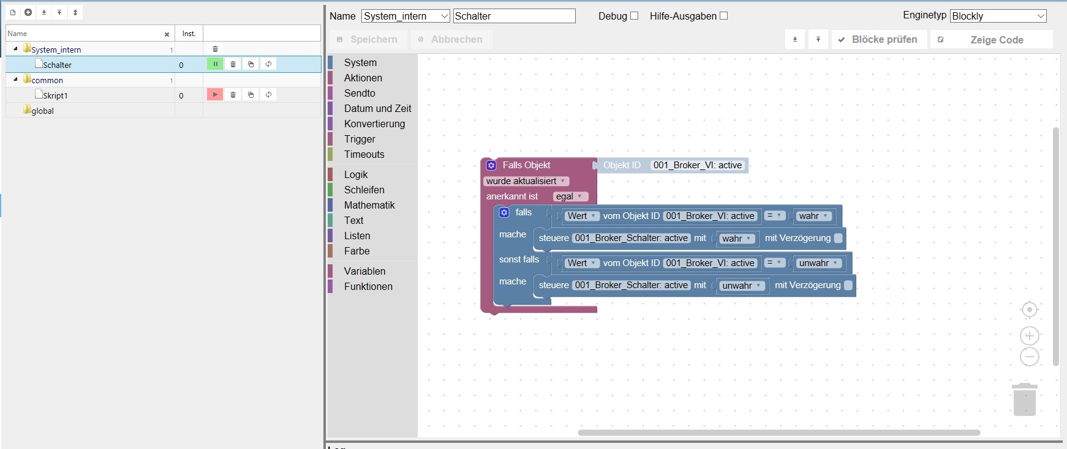1067x449 pixels.
Task: Zoom in the Blockly workspace
Action: (x=1029, y=336)
